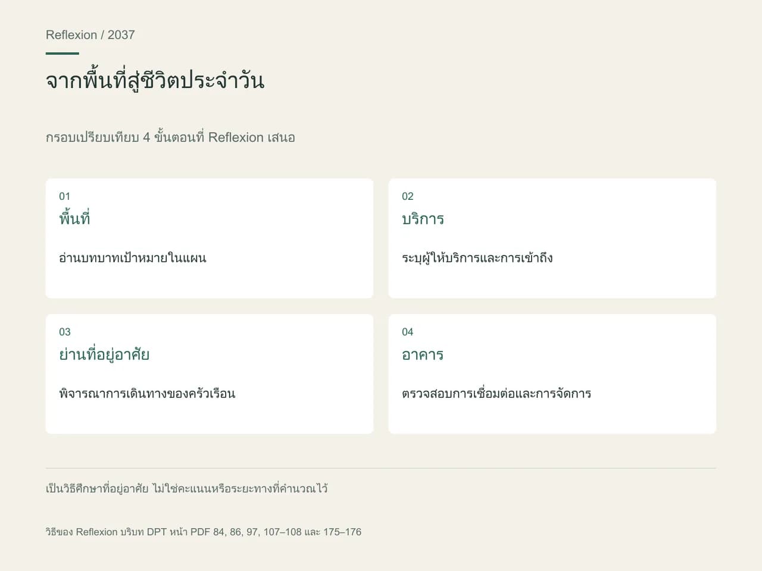Viewport: 762px width, 571px height.
Task: Click the note 'เป็นวิธีศึกษาที่อยู่อาศัย ไม่ใช่คะแนน…'
Action: click(x=187, y=489)
